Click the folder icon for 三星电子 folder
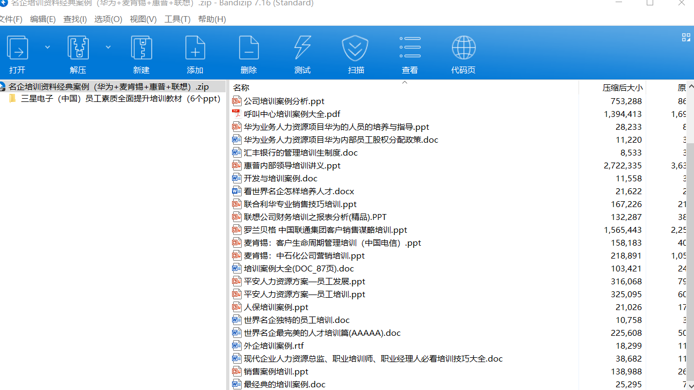This screenshot has height=390, width=694. point(13,99)
